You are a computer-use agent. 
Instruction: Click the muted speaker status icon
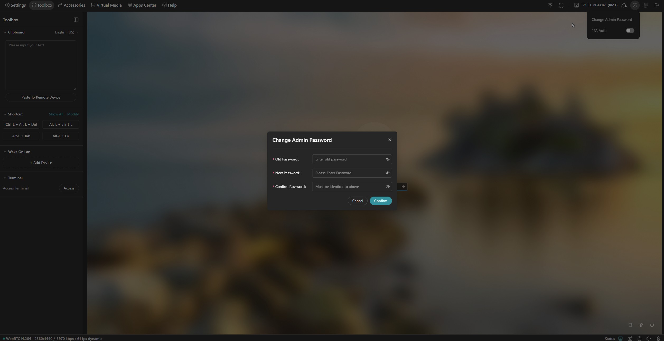point(649,339)
